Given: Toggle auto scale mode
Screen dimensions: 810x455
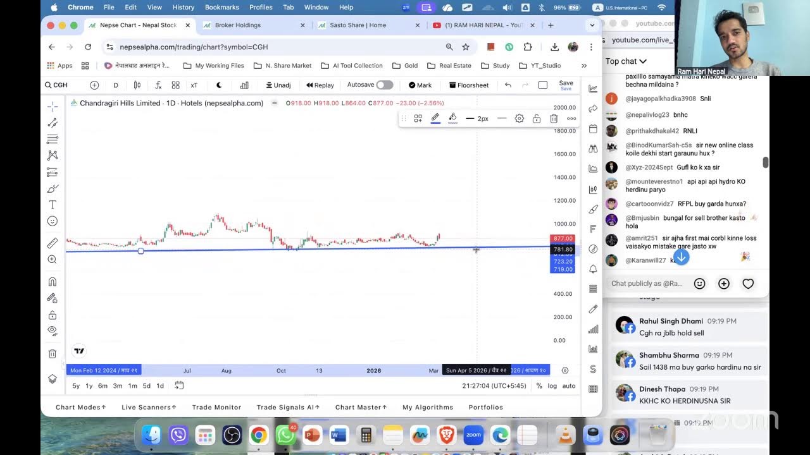Looking at the screenshot, I should tap(569, 385).
